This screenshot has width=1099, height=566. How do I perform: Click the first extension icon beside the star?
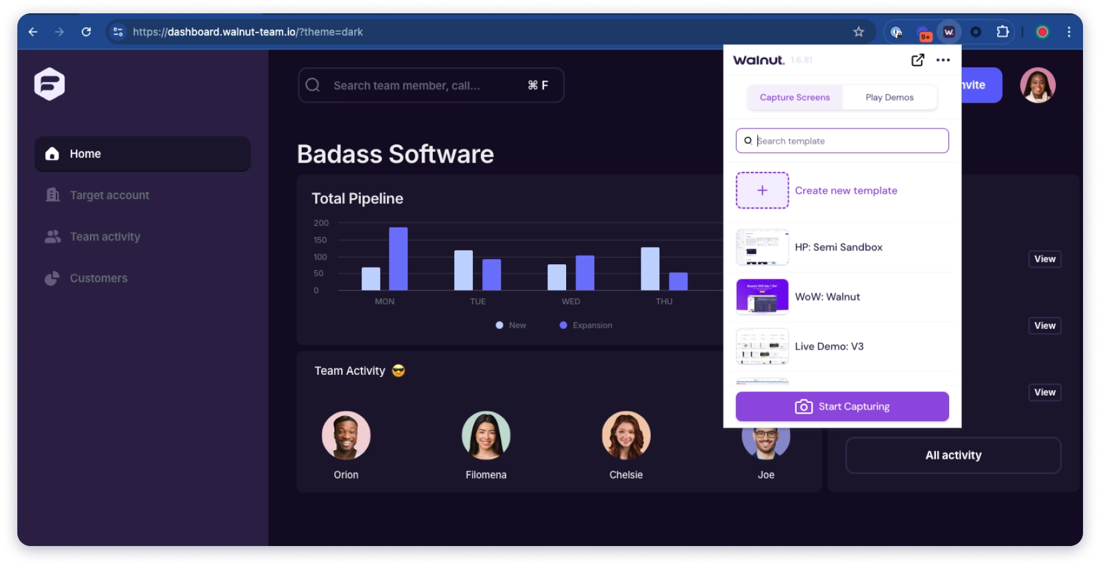click(897, 31)
